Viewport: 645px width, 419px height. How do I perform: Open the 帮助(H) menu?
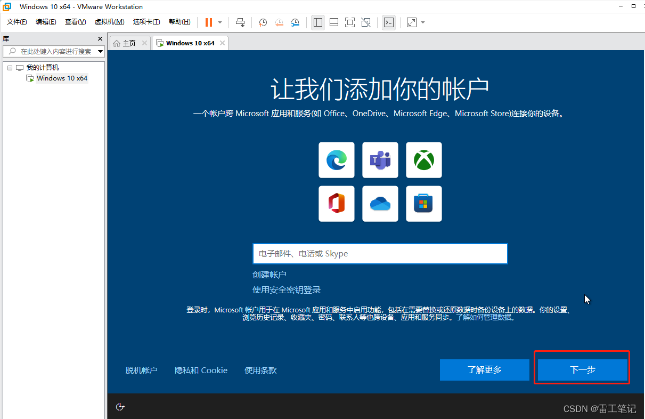coord(179,22)
